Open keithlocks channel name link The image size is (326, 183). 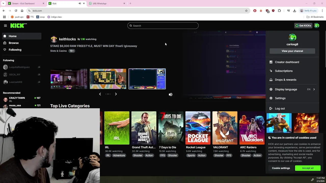pos(67,39)
